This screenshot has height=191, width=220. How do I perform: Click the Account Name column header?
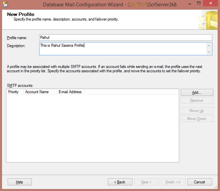click(x=37, y=92)
